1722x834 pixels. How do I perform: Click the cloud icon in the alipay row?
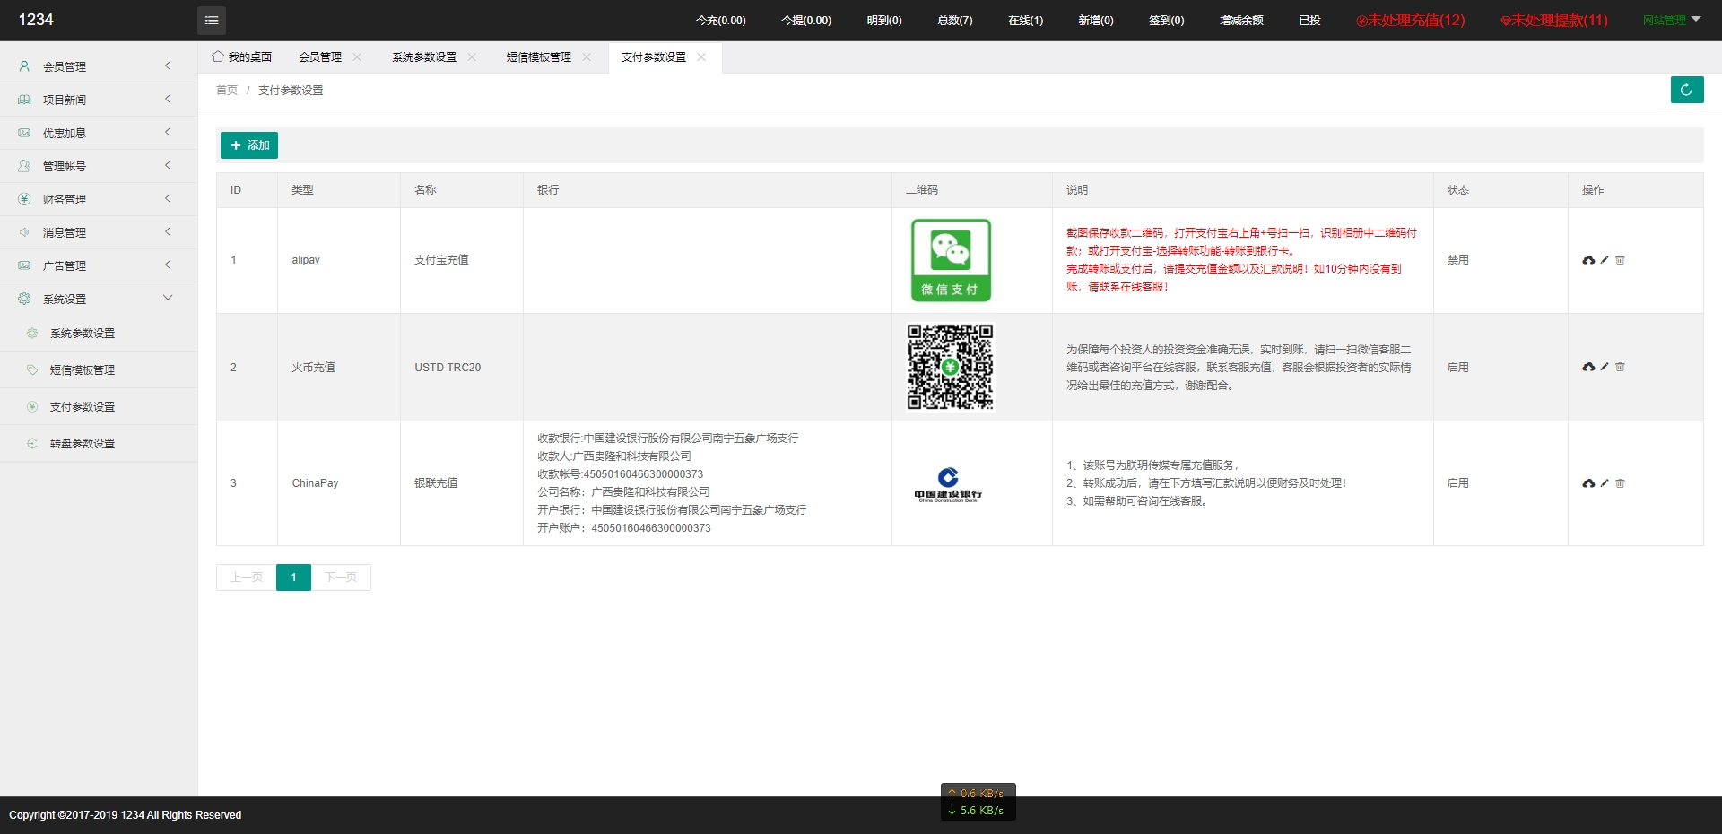[x=1588, y=260]
